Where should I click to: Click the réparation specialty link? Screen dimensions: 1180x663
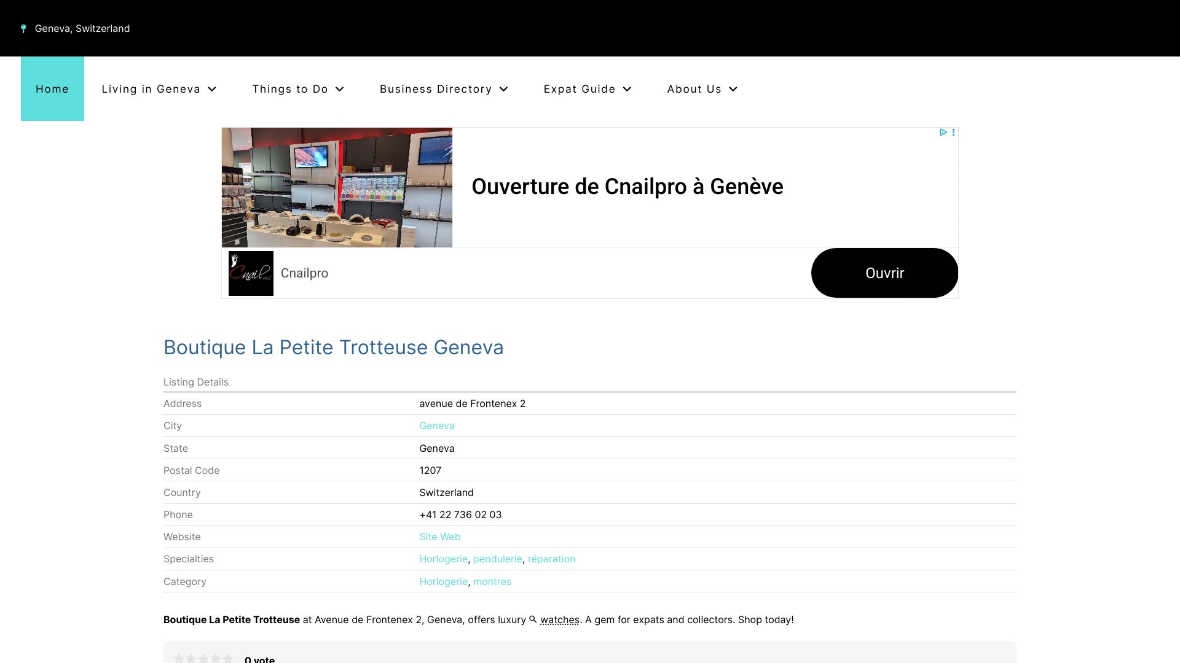tap(551, 559)
